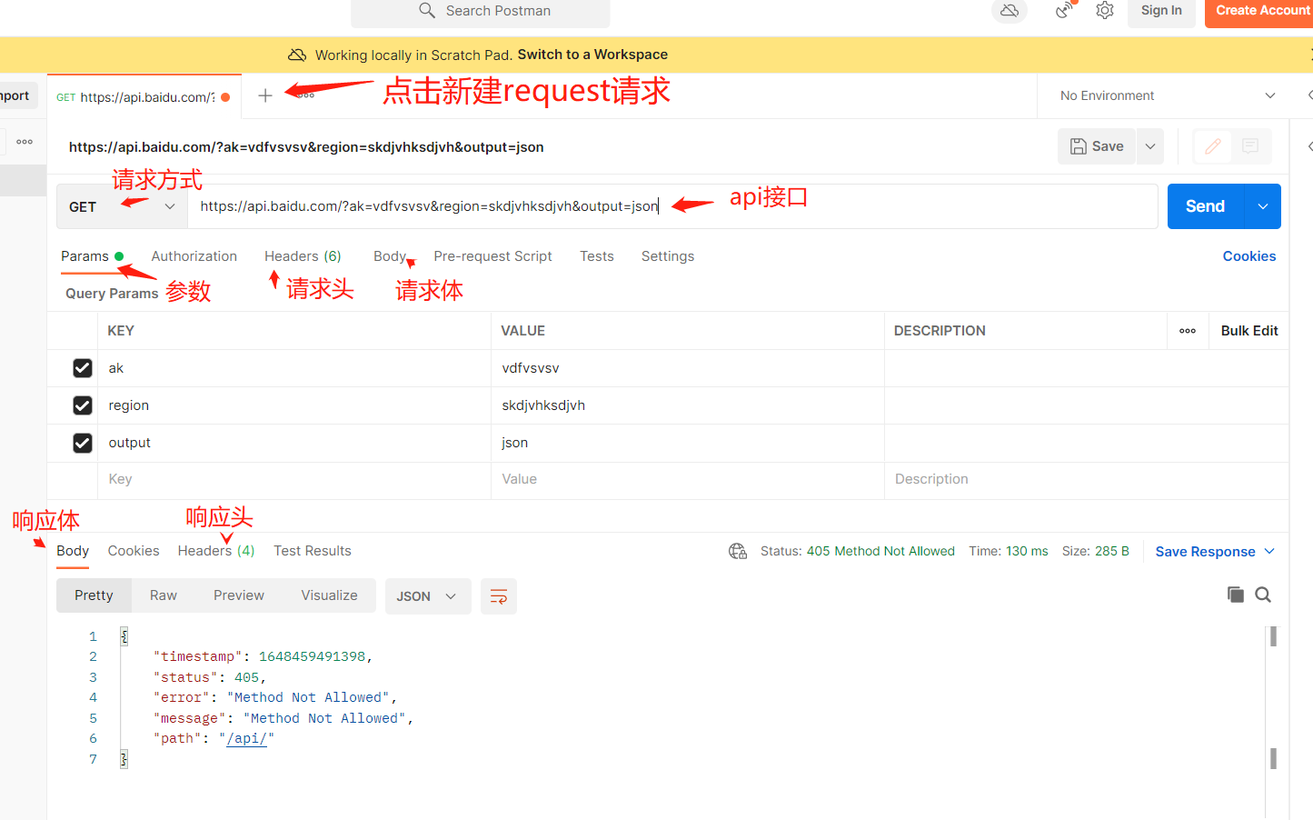The height and width of the screenshot is (820, 1313).
Task: Click the search magnifier in Search Postman
Action: (x=427, y=10)
